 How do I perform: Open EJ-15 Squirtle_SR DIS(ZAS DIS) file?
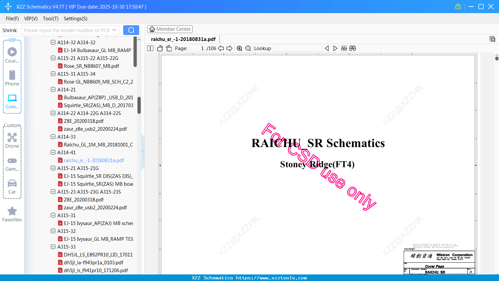98,176
